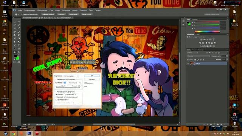The image size is (242, 136).
Task: Open collapsed Character panel icon
Action: click(183, 21)
